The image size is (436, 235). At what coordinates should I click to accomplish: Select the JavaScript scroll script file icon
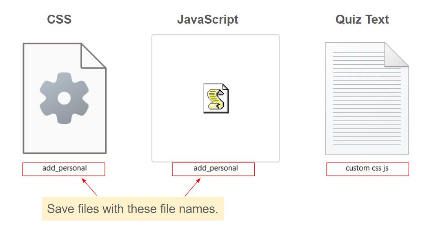[216, 98]
